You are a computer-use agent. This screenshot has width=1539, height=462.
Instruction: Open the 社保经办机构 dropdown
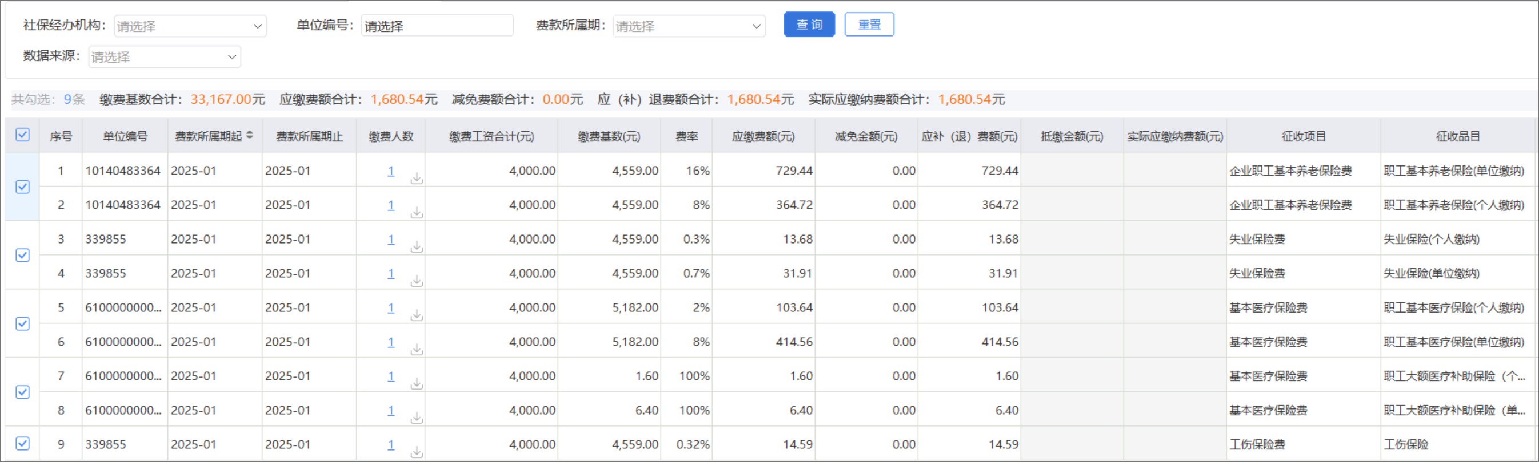click(190, 26)
